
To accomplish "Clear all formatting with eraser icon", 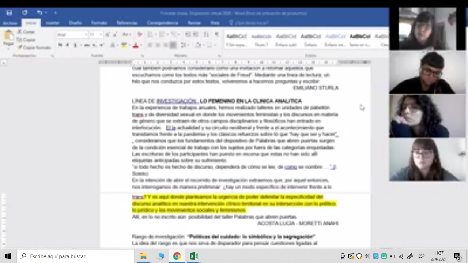I will (x=140, y=34).
